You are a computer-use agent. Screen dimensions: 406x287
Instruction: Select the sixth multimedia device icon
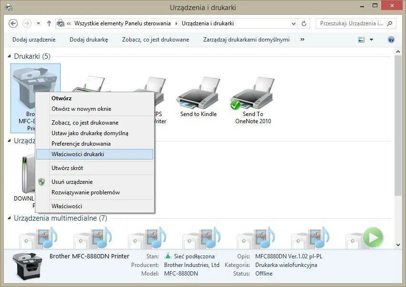coord(310,237)
